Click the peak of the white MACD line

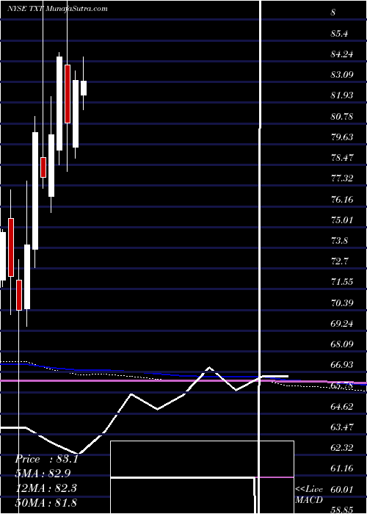click(209, 367)
